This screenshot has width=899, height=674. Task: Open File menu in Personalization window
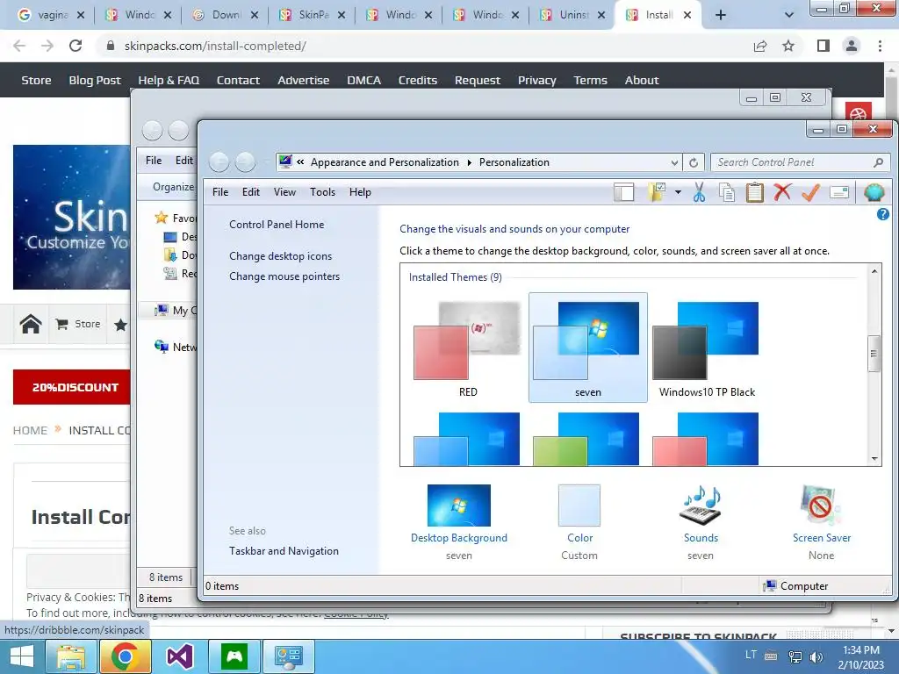(x=220, y=192)
